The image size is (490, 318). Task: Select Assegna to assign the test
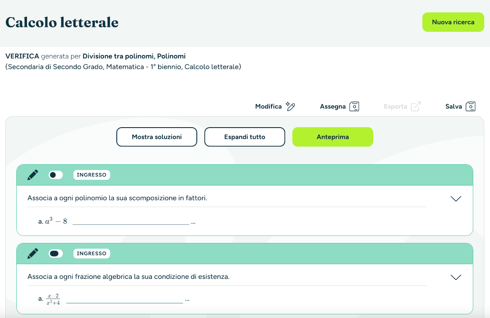(x=333, y=106)
